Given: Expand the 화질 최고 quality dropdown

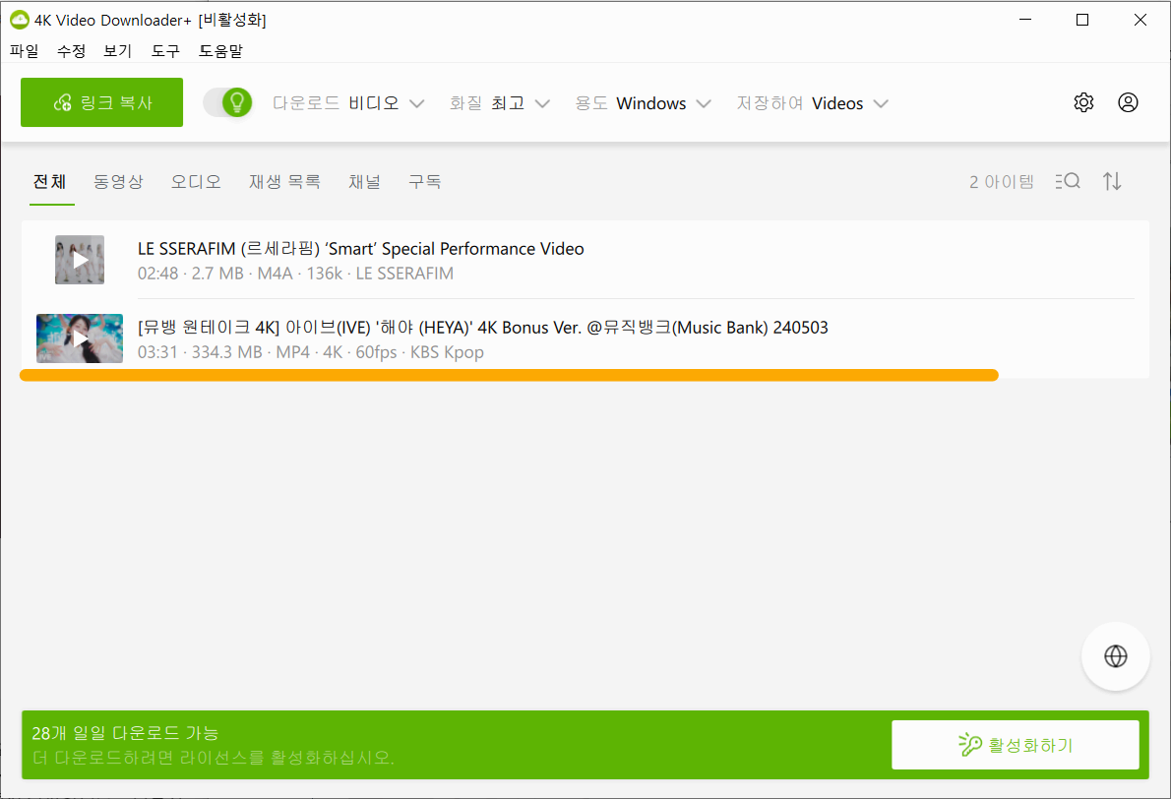Looking at the screenshot, I should pyautogui.click(x=500, y=103).
